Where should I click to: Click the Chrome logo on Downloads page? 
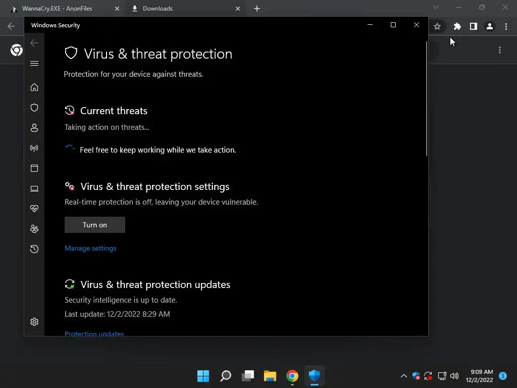tap(17, 50)
